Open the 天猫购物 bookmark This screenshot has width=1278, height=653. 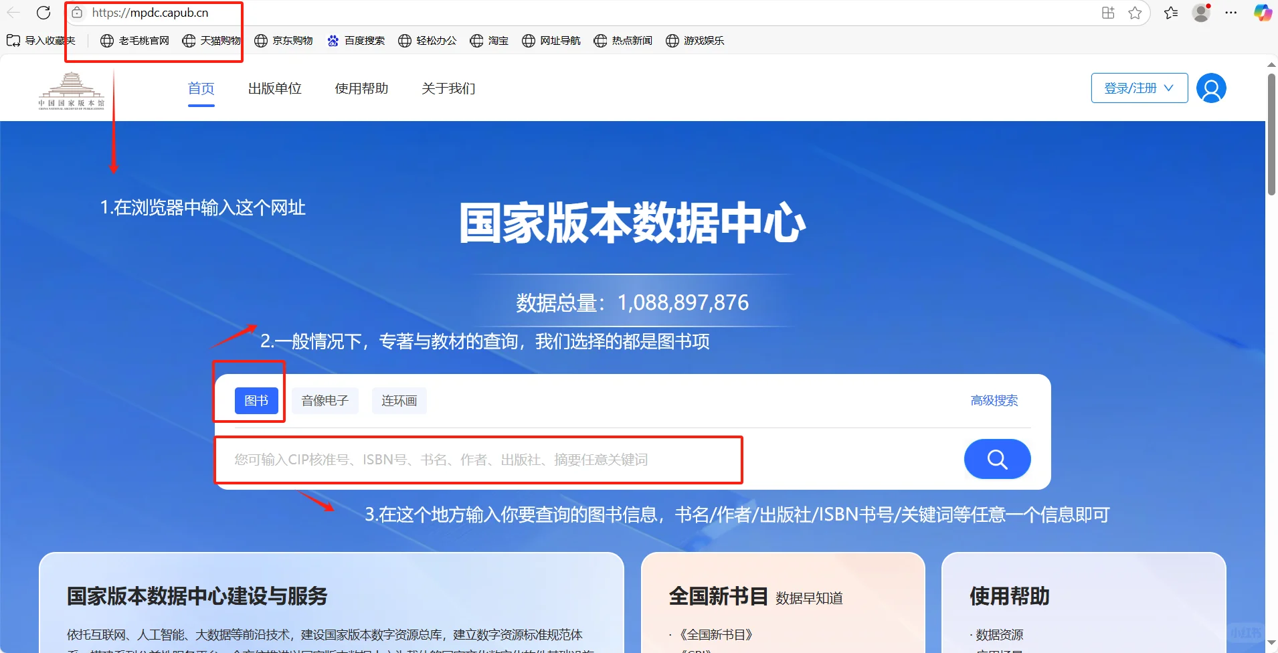tap(211, 41)
